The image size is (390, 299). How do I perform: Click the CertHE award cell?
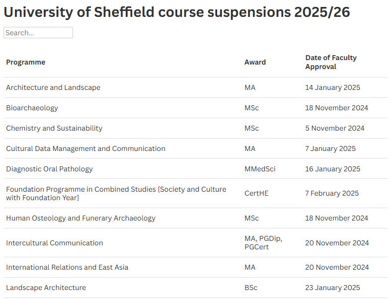pos(256,193)
